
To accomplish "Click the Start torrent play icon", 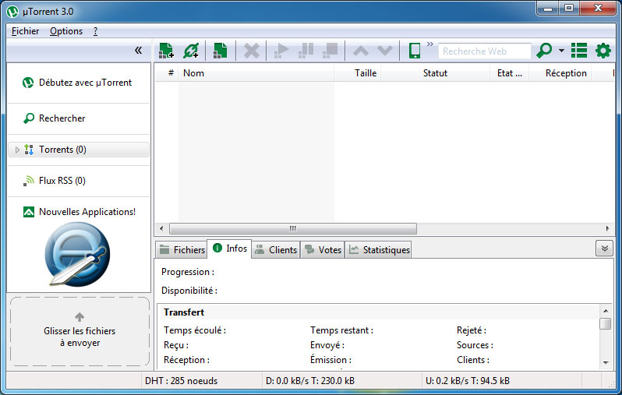I will pos(281,51).
